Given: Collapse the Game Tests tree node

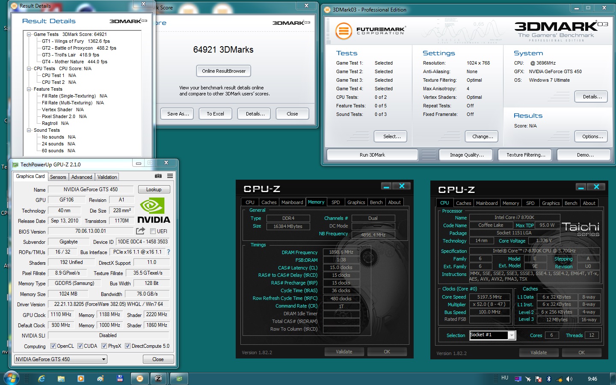Looking at the screenshot, I should 29,34.
